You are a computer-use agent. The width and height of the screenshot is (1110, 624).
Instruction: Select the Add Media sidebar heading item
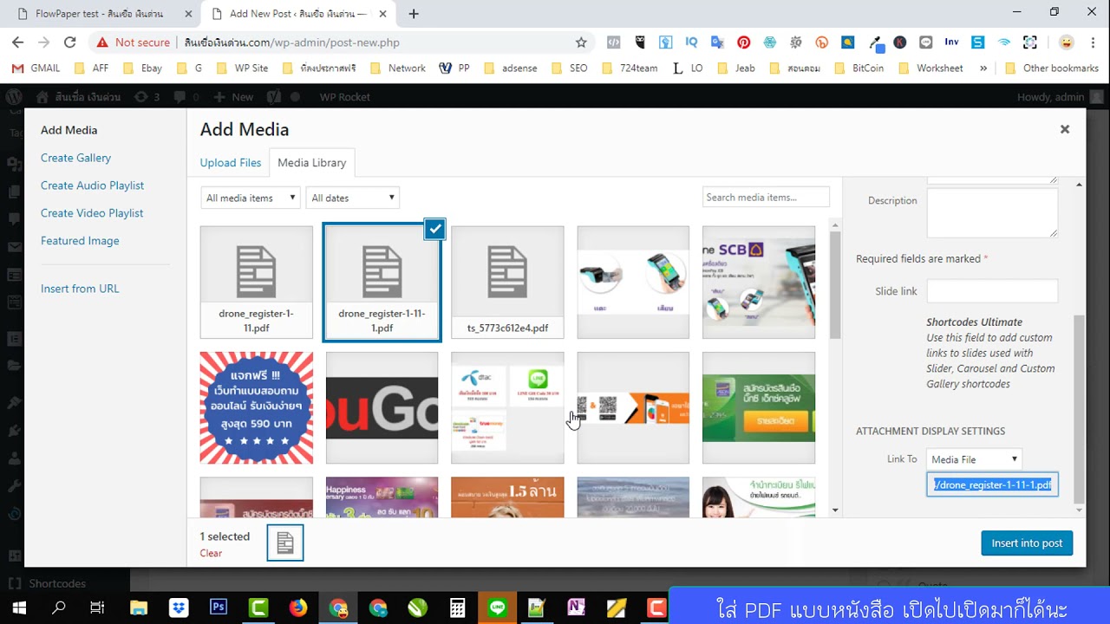click(x=69, y=130)
